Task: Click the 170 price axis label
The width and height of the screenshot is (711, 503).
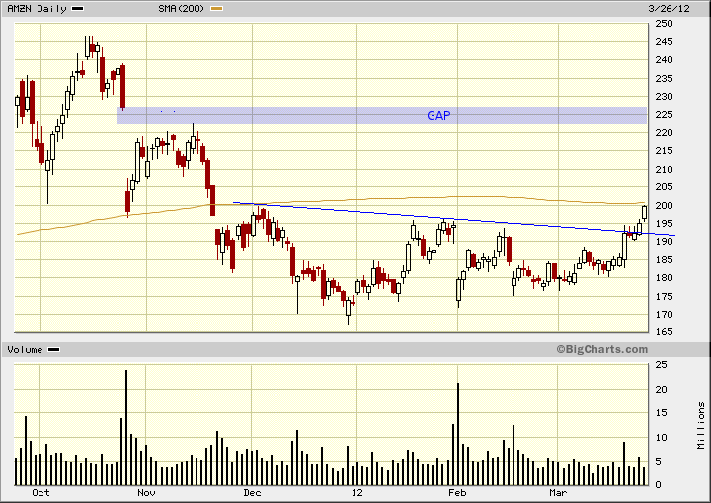Action: click(x=665, y=315)
